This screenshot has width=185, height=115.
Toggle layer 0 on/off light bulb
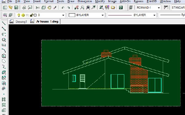click(x=18, y=15)
